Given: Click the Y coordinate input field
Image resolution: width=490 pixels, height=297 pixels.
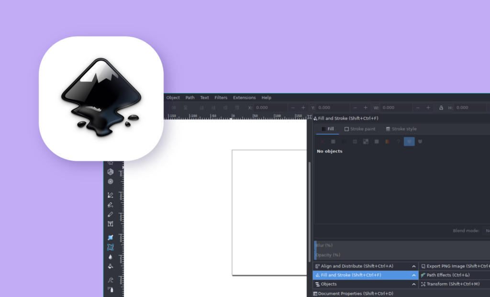Looking at the screenshot, I should pos(333,108).
